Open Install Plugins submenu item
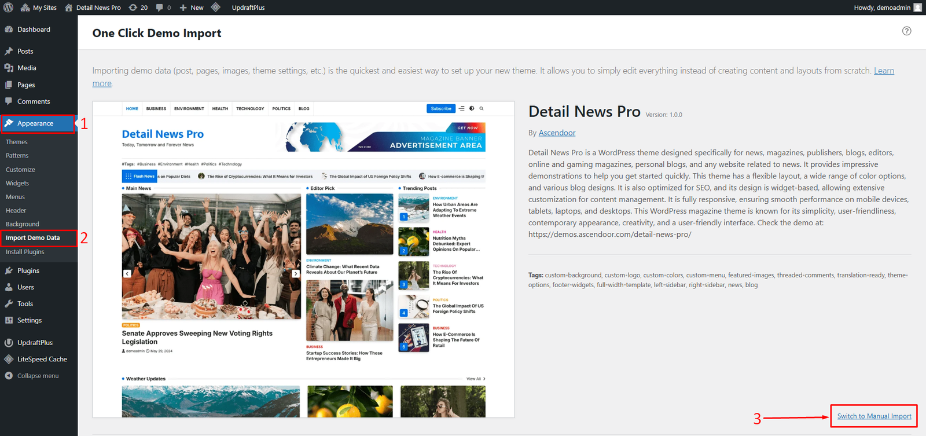 25,252
